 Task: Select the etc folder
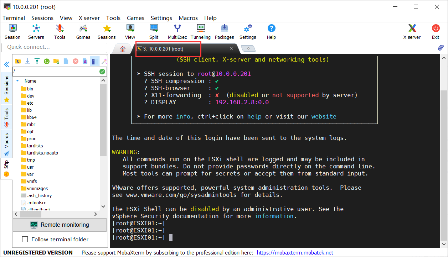(27, 103)
